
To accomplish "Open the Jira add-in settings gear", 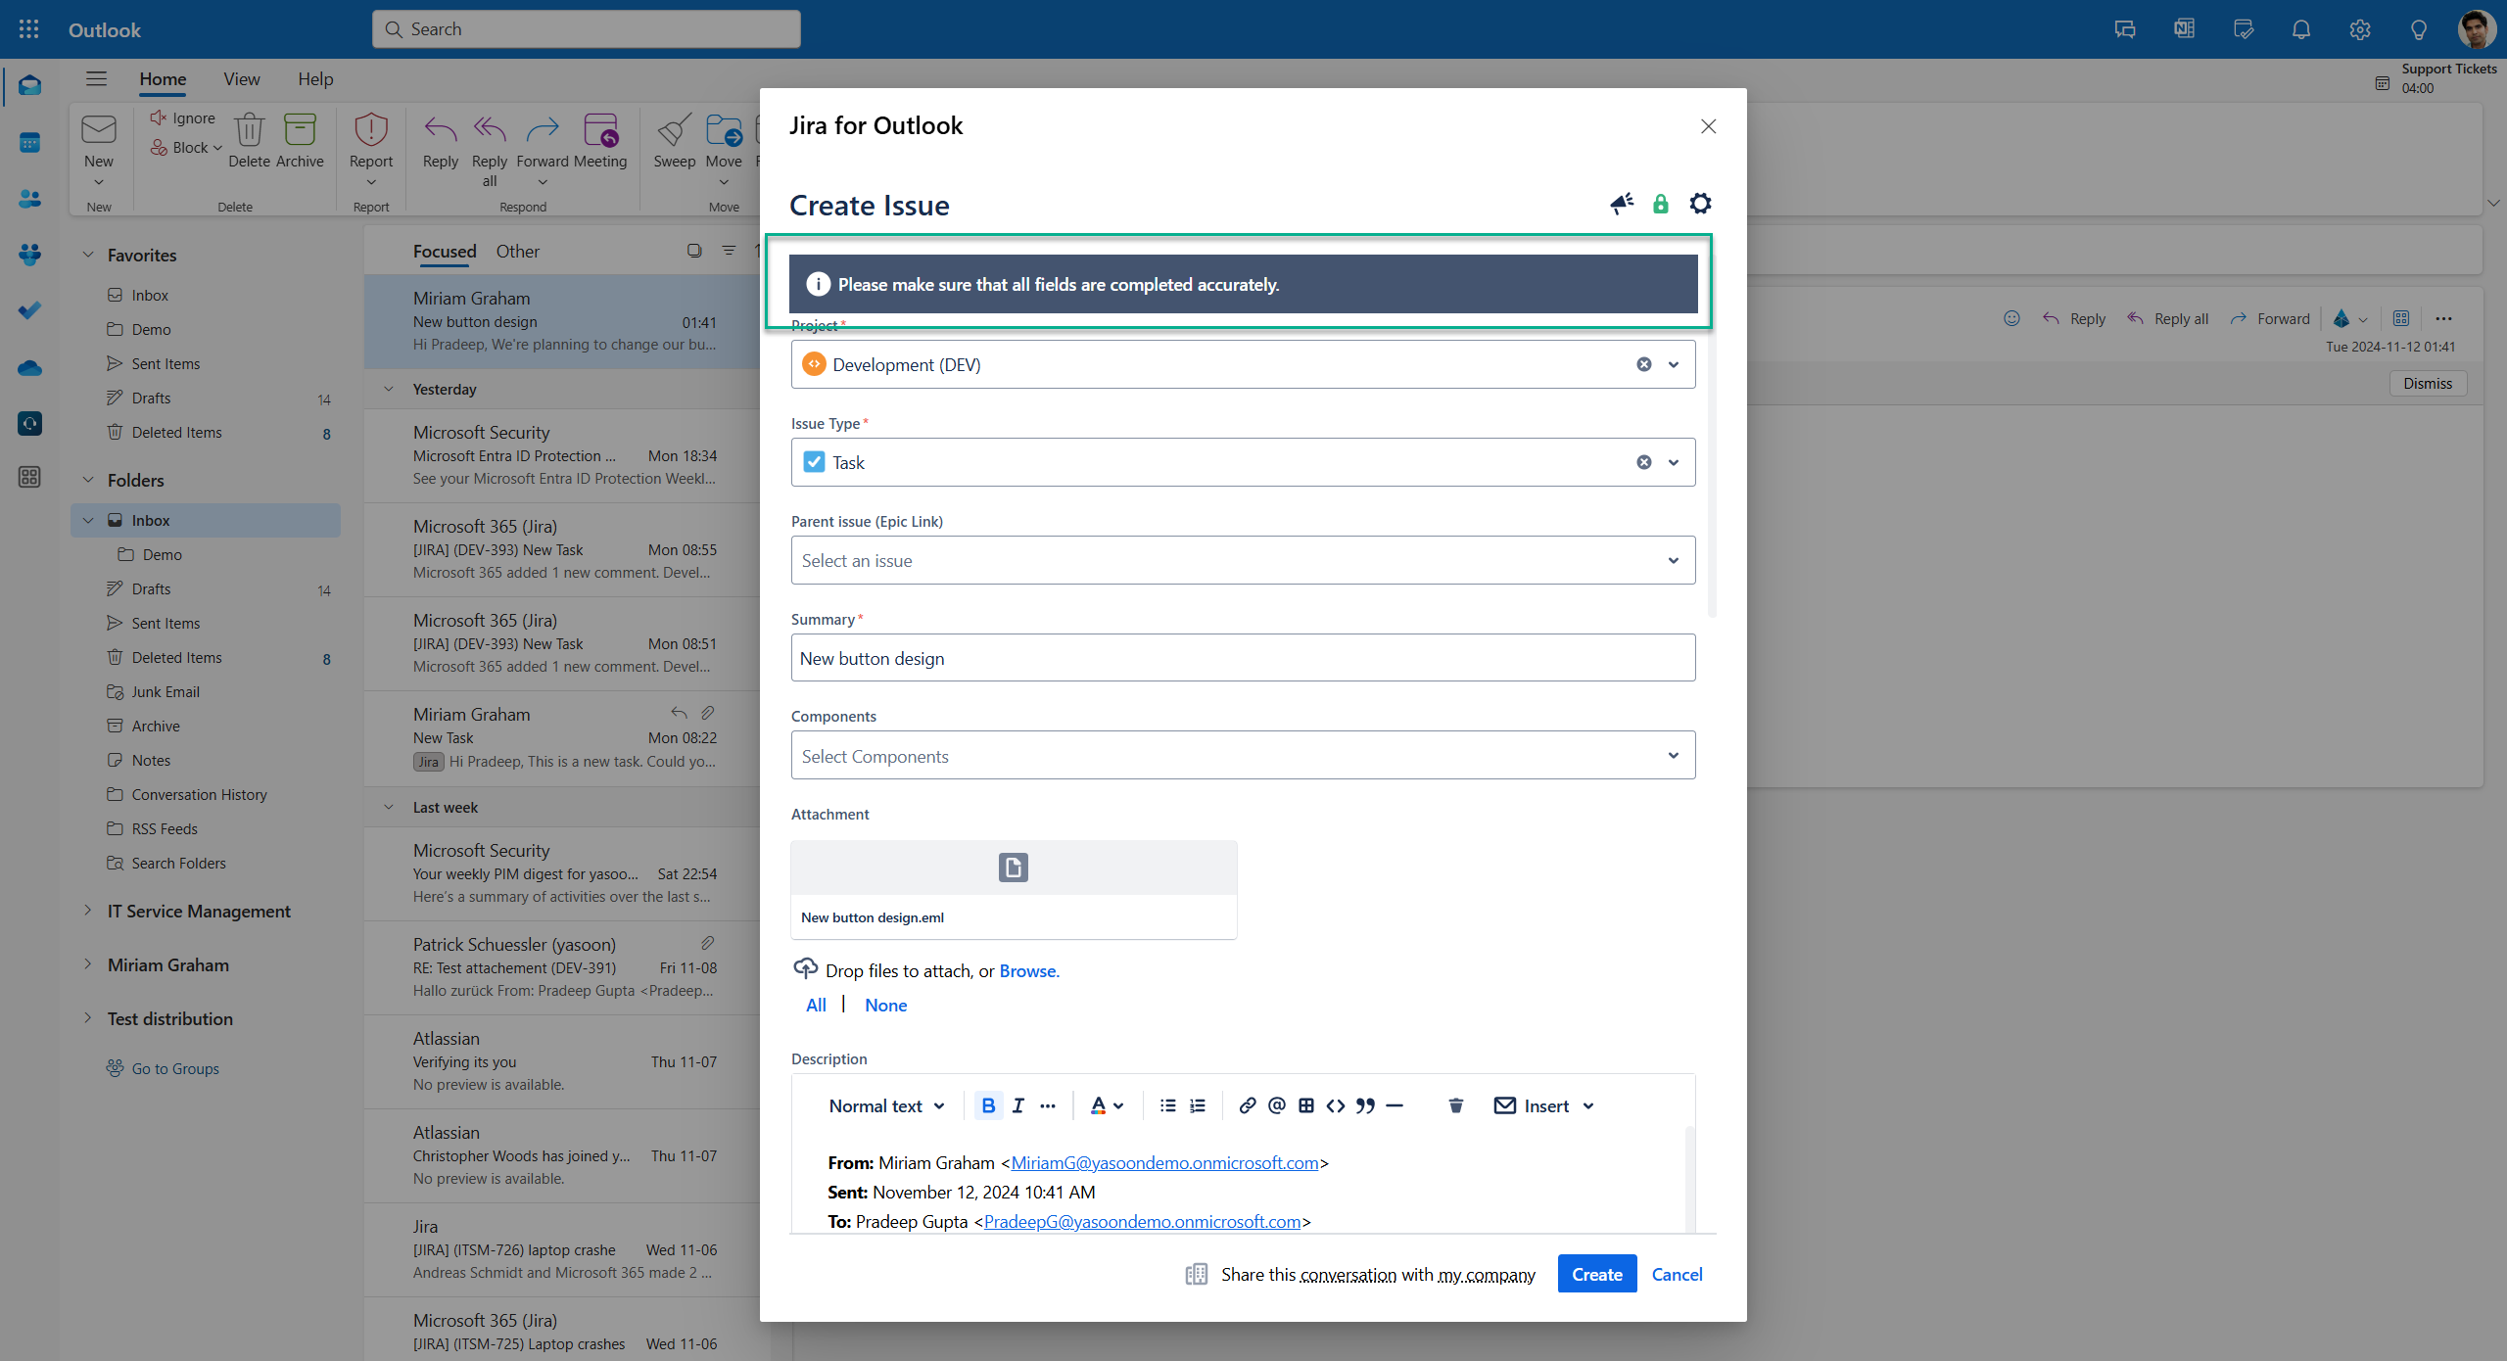I will tap(1700, 204).
